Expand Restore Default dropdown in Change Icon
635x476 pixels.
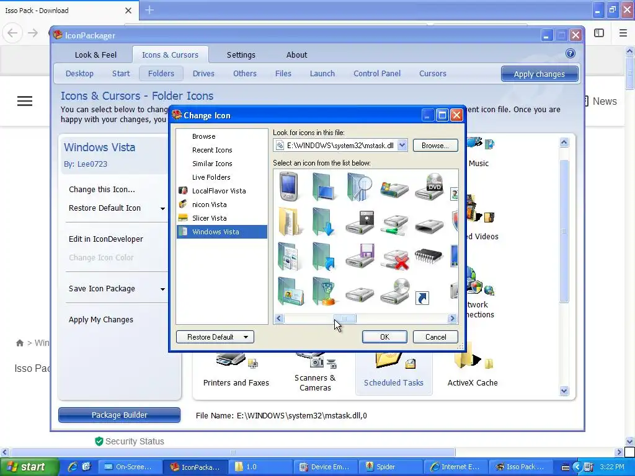246,337
